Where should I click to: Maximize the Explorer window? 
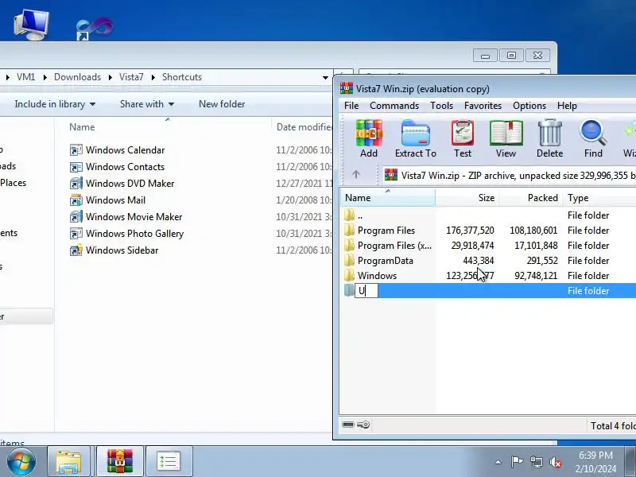[511, 55]
